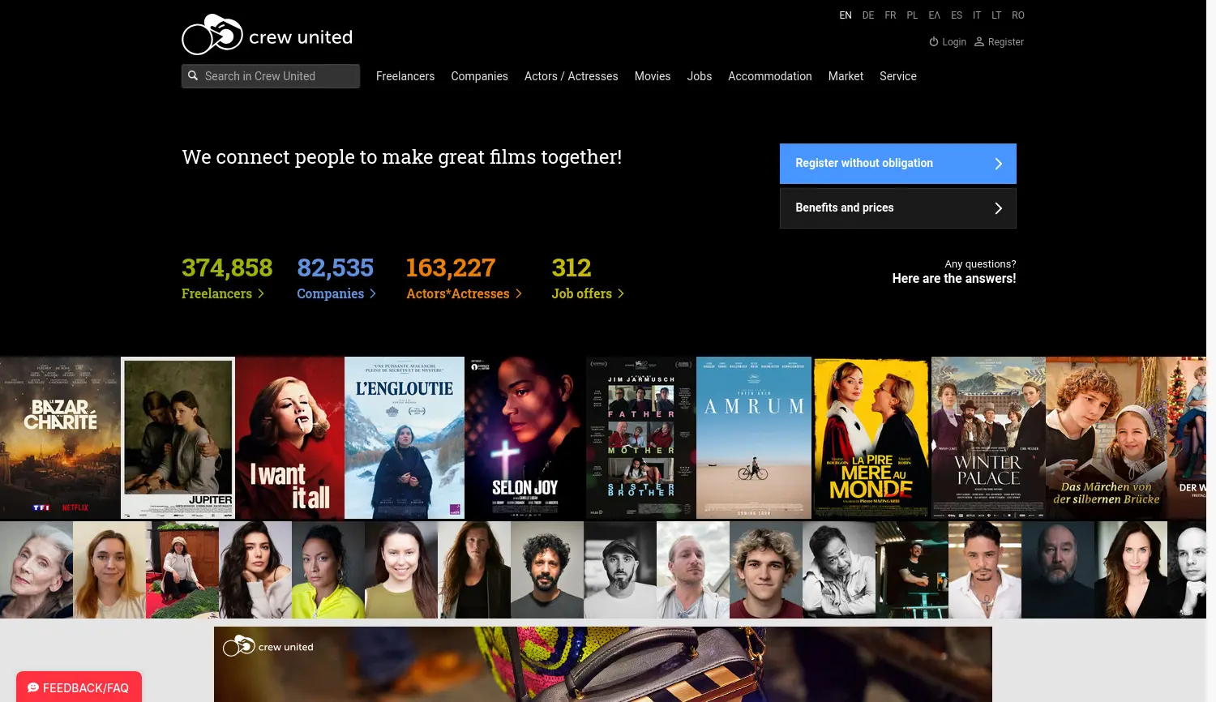The height and width of the screenshot is (702, 1216).
Task: Open the Amrum movie poster
Action: click(x=753, y=438)
